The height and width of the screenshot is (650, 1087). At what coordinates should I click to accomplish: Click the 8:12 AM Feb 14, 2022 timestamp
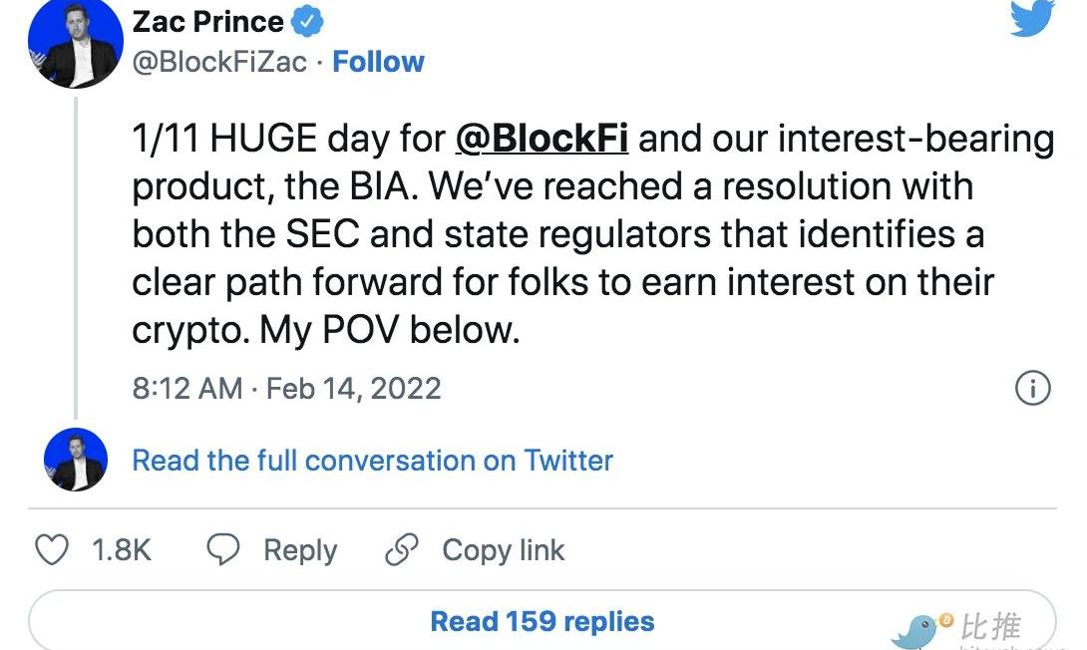coord(286,388)
